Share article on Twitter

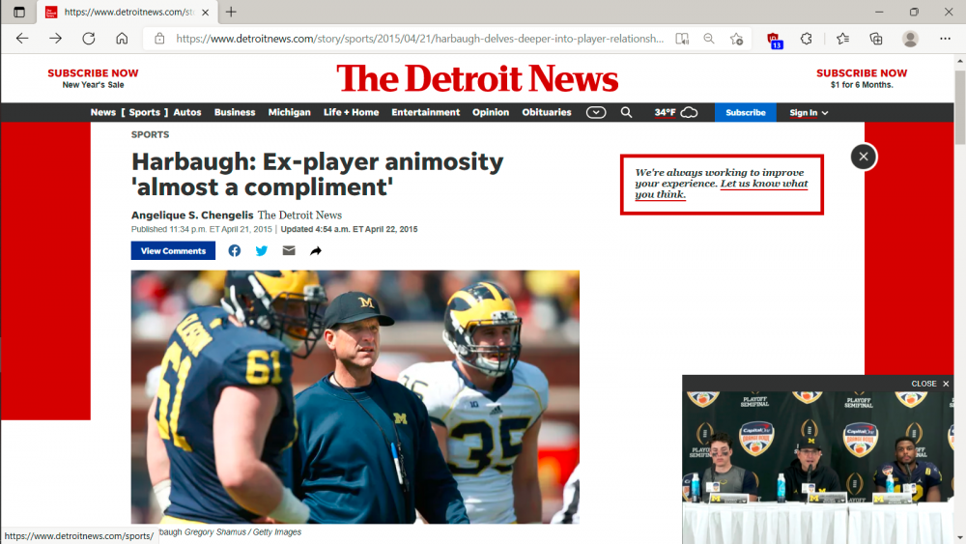(262, 251)
